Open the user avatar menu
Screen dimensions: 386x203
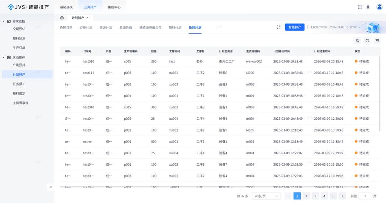point(379,7)
